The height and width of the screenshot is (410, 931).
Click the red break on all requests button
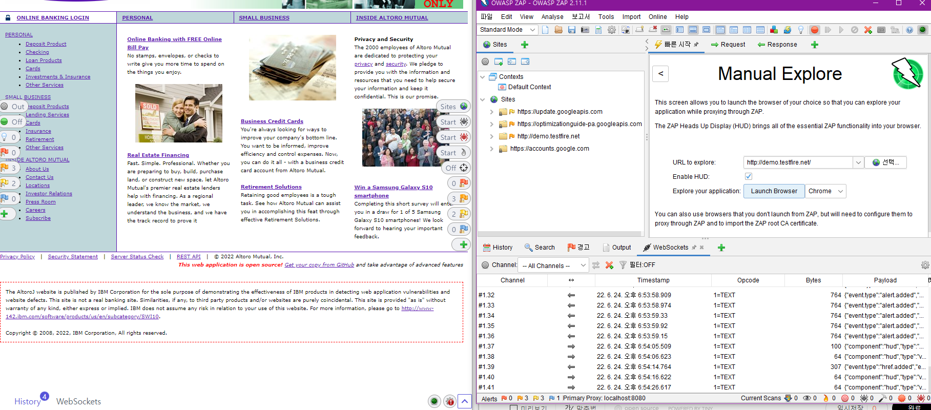coord(814,30)
